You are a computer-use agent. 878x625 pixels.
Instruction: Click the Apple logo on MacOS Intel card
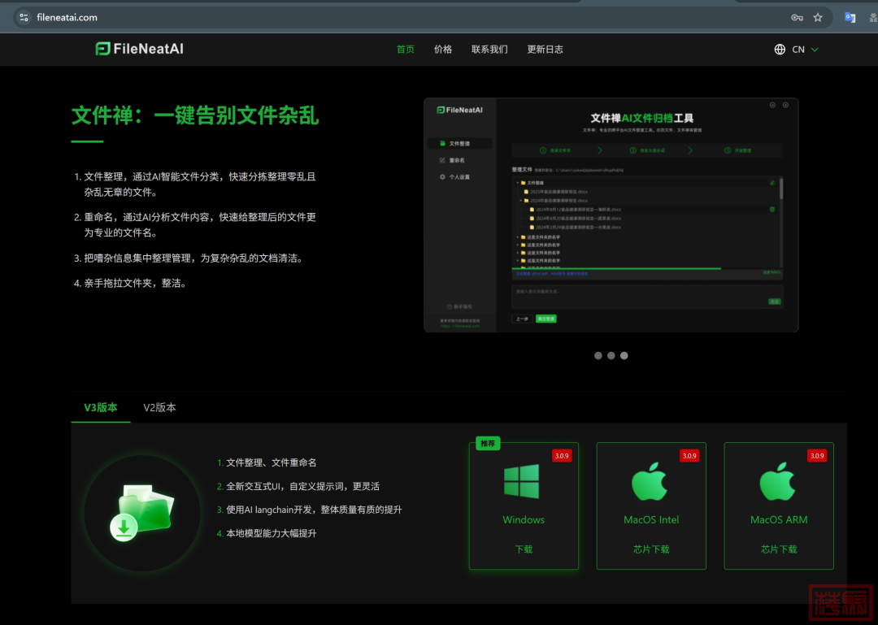point(650,481)
